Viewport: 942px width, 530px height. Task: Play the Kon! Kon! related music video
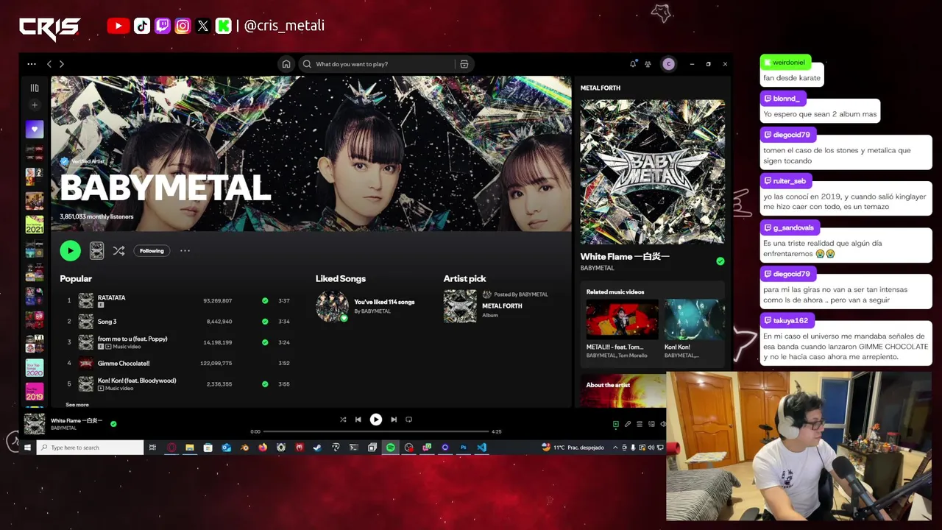pos(694,319)
